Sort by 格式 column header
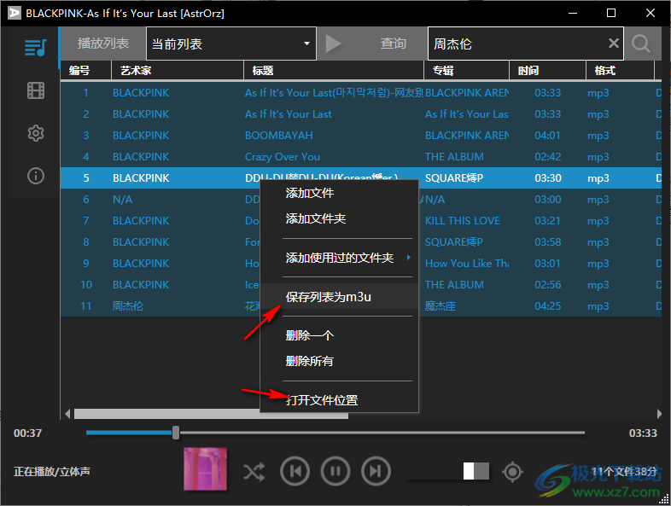The image size is (671, 506). coord(620,71)
